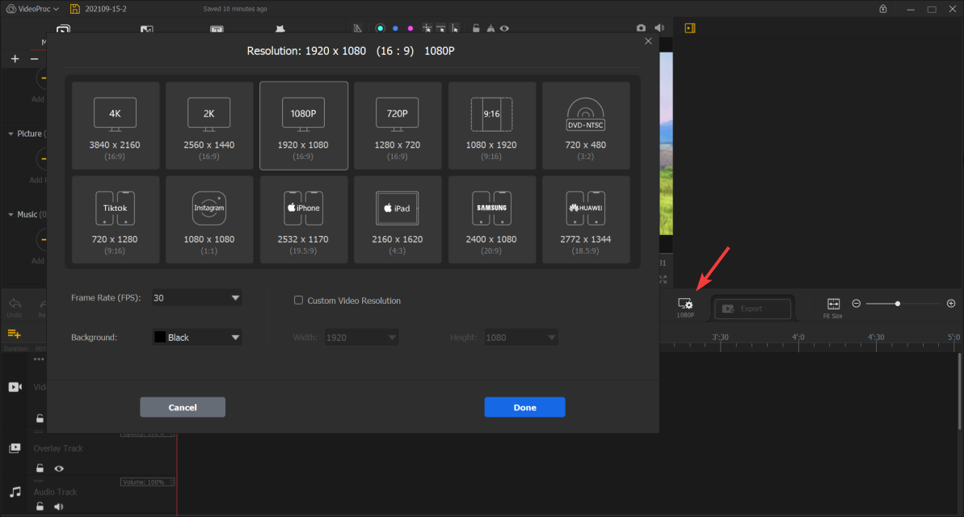
Task: Click the Export button
Action: (752, 309)
